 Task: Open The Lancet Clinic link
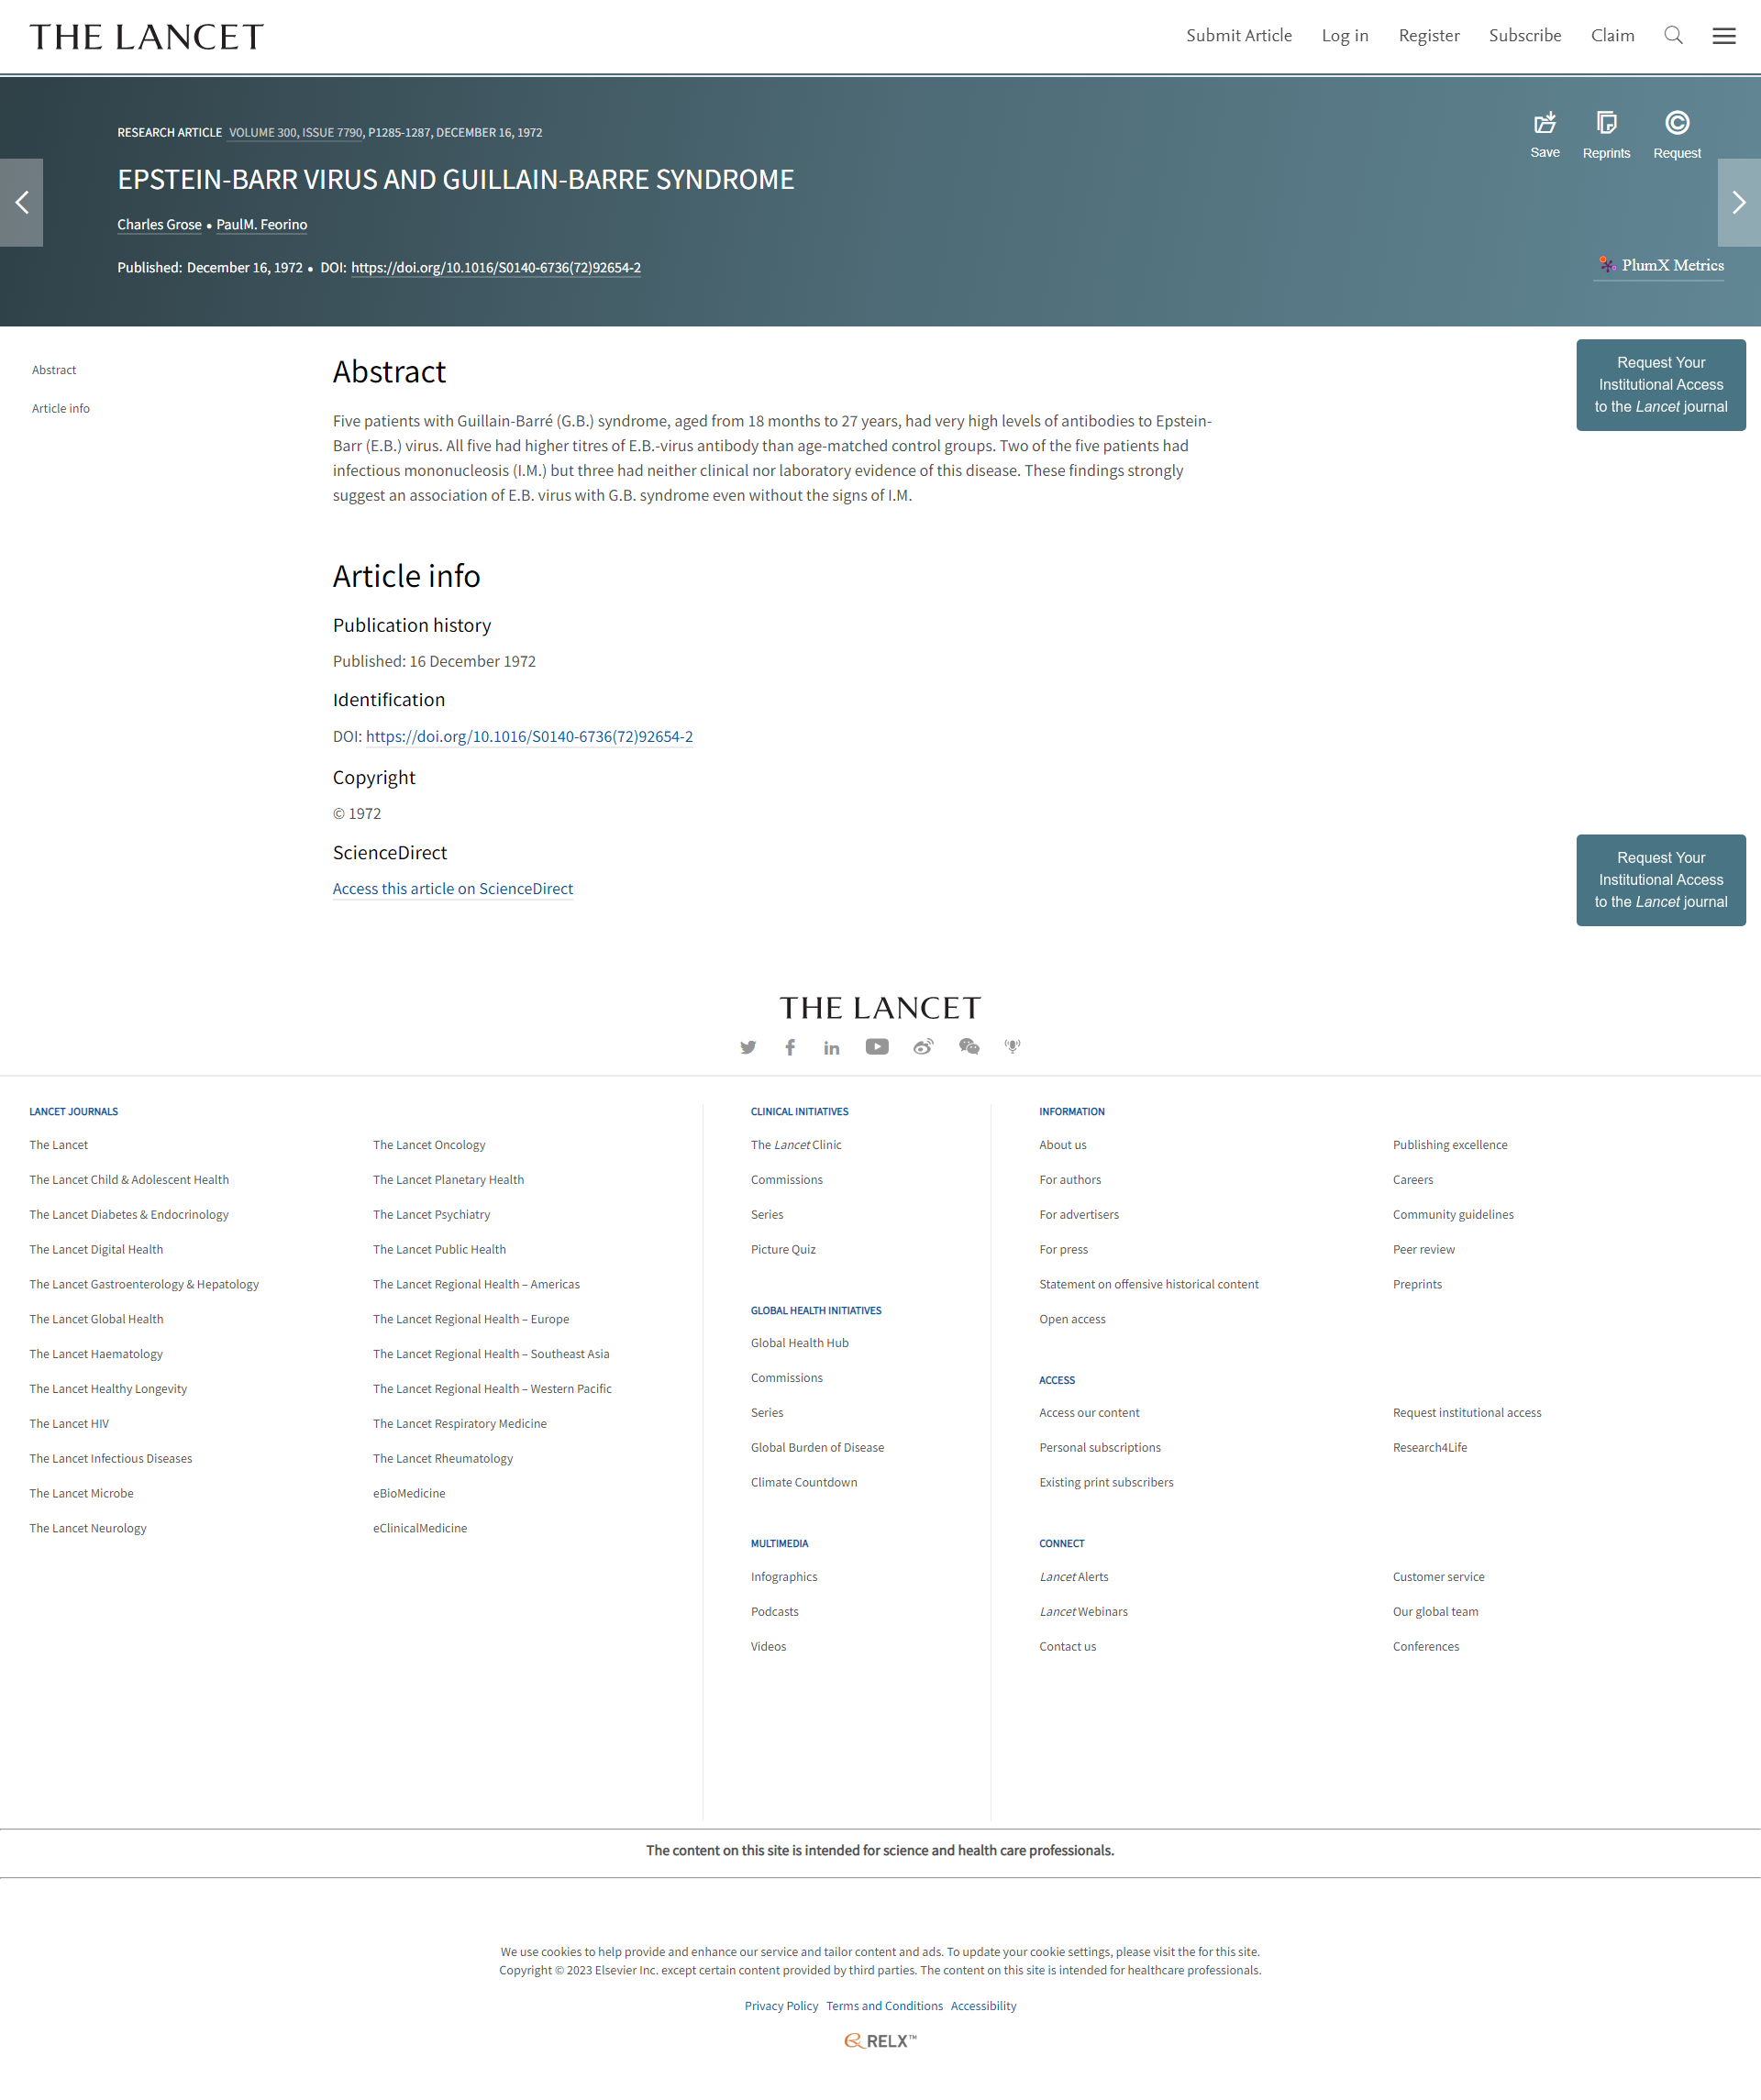click(x=796, y=1145)
